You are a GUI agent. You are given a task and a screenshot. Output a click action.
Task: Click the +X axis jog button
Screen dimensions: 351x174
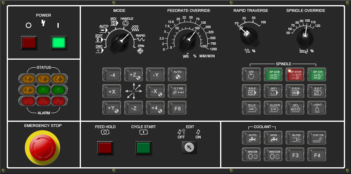pyautogui.click(x=112, y=91)
